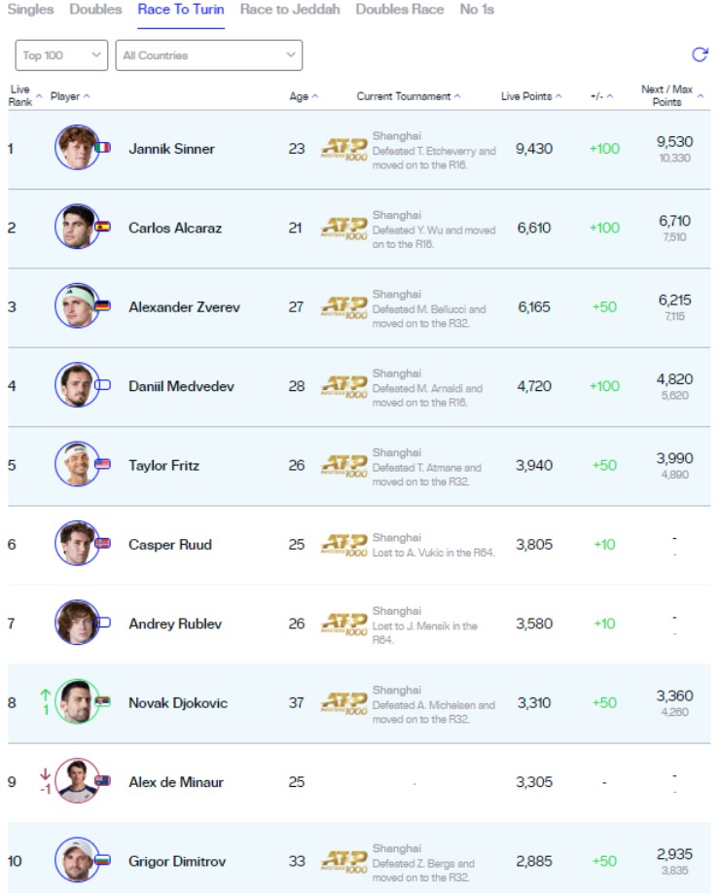Click the ATP Masters 1000 logo beside Carlos Alcaraz

click(x=344, y=228)
